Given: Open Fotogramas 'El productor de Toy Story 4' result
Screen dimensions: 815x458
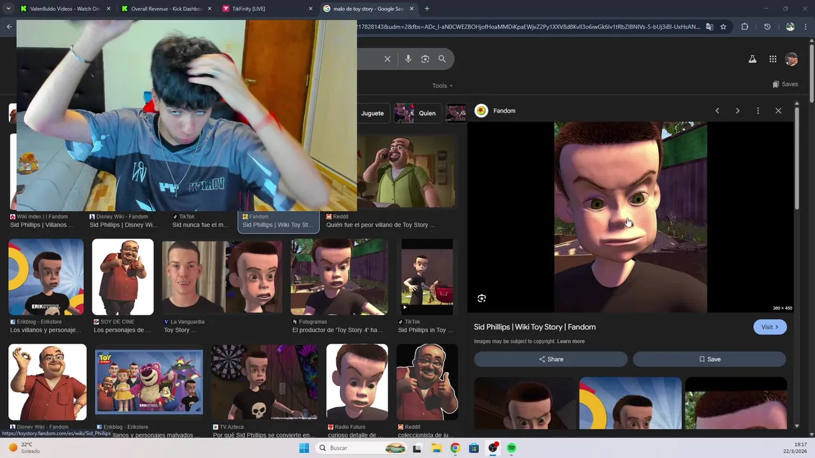Looking at the screenshot, I should [x=339, y=277].
